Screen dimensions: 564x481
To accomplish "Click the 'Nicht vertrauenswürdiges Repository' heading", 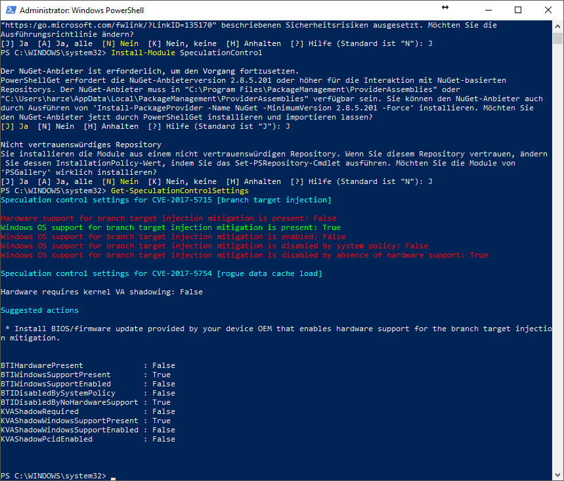I will [81, 145].
